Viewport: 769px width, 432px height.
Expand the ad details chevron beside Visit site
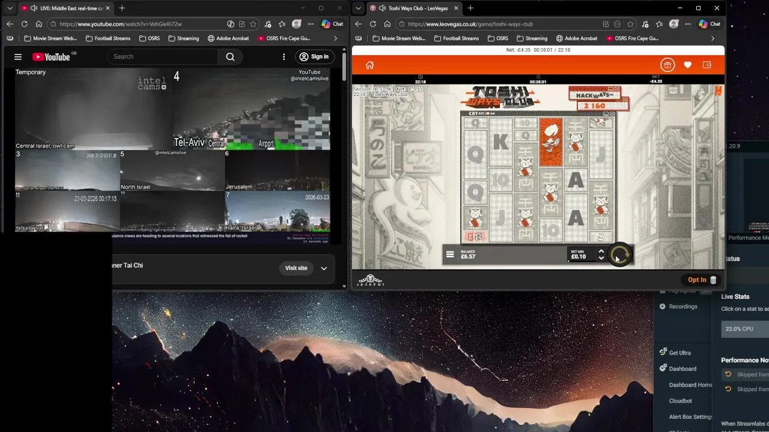tap(324, 268)
